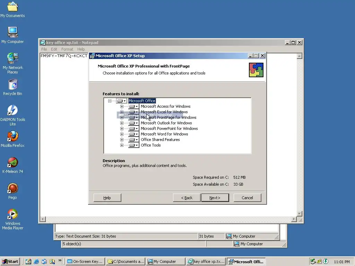Go Back in Office Setup
The image size is (355, 266).
tap(187, 198)
